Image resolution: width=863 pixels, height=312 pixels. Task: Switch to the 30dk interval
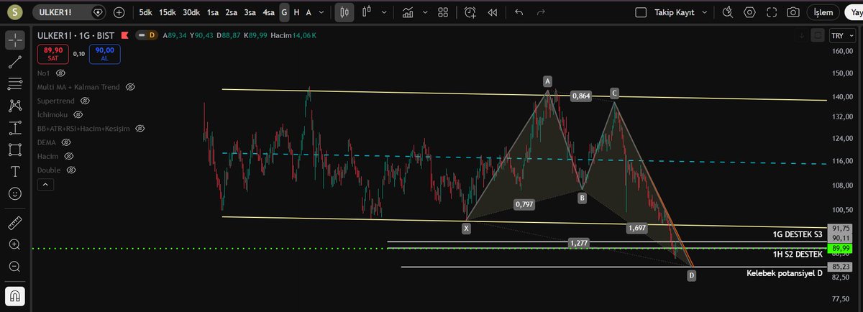point(191,12)
